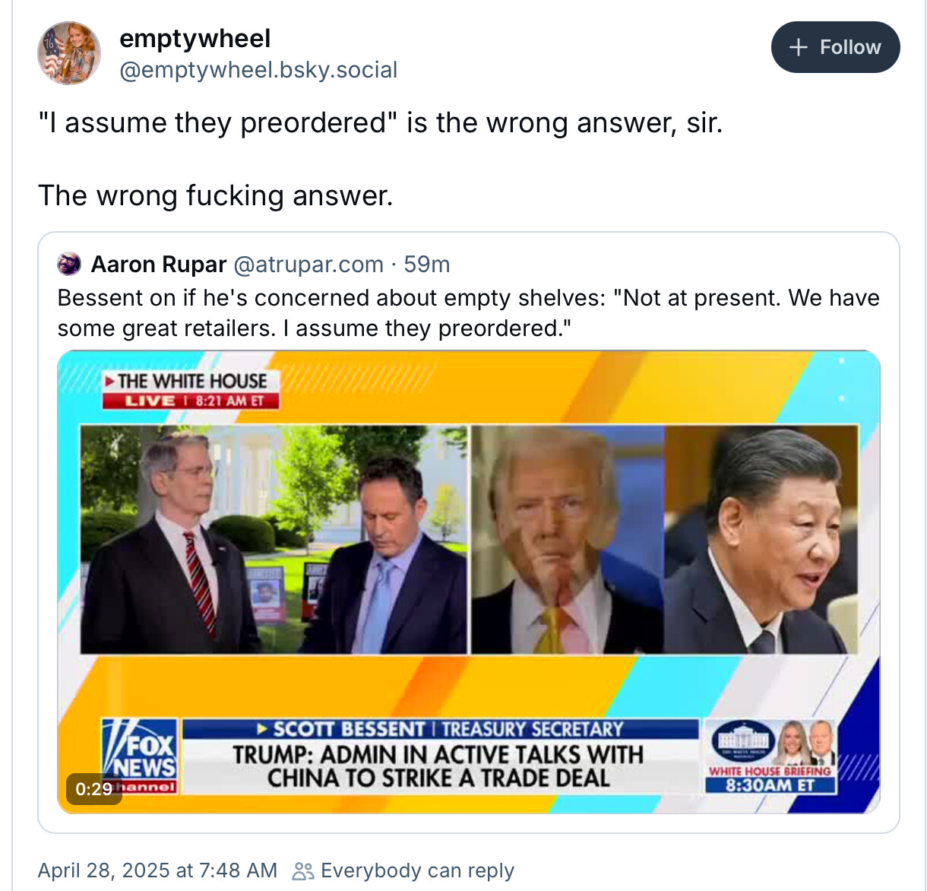Click the main post text about preordered
The image size is (927, 891).
(x=381, y=159)
